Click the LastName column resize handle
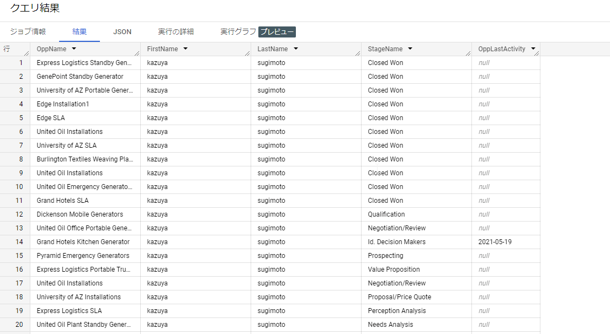The height and width of the screenshot is (334, 610). coord(357,53)
